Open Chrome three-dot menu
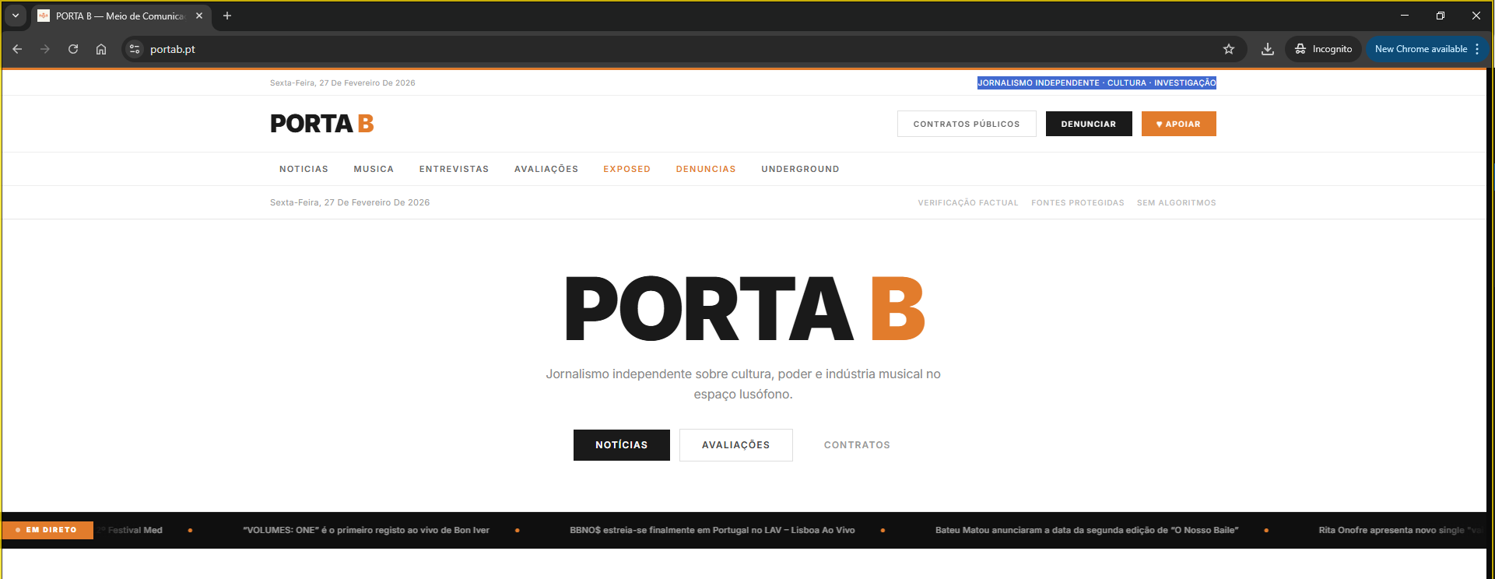Viewport: 1495px width, 579px height. tap(1477, 49)
